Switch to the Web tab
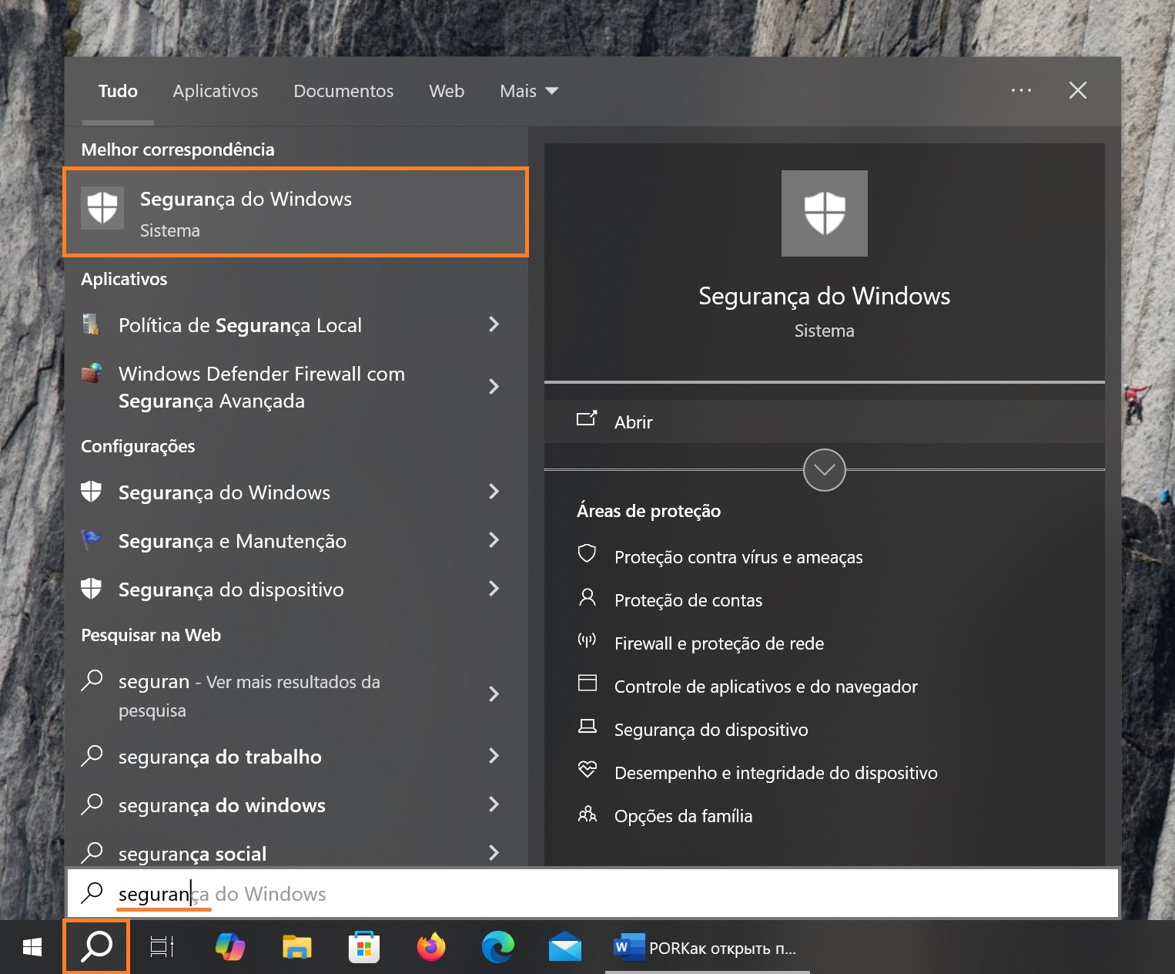The height and width of the screenshot is (974, 1175). coord(447,91)
